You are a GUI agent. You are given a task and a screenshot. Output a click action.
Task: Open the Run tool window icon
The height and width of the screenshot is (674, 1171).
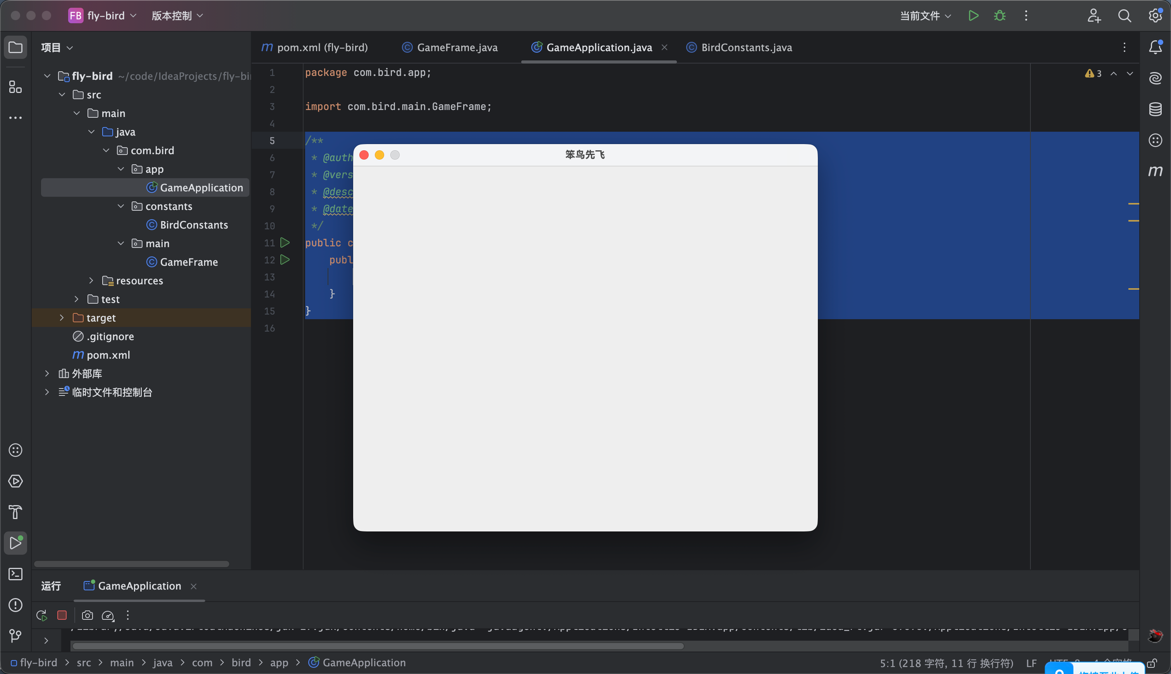(15, 543)
